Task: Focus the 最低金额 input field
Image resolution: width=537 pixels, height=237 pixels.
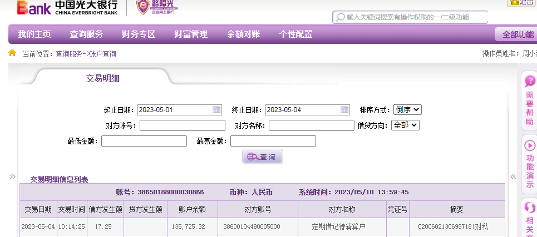Action: click(x=144, y=141)
